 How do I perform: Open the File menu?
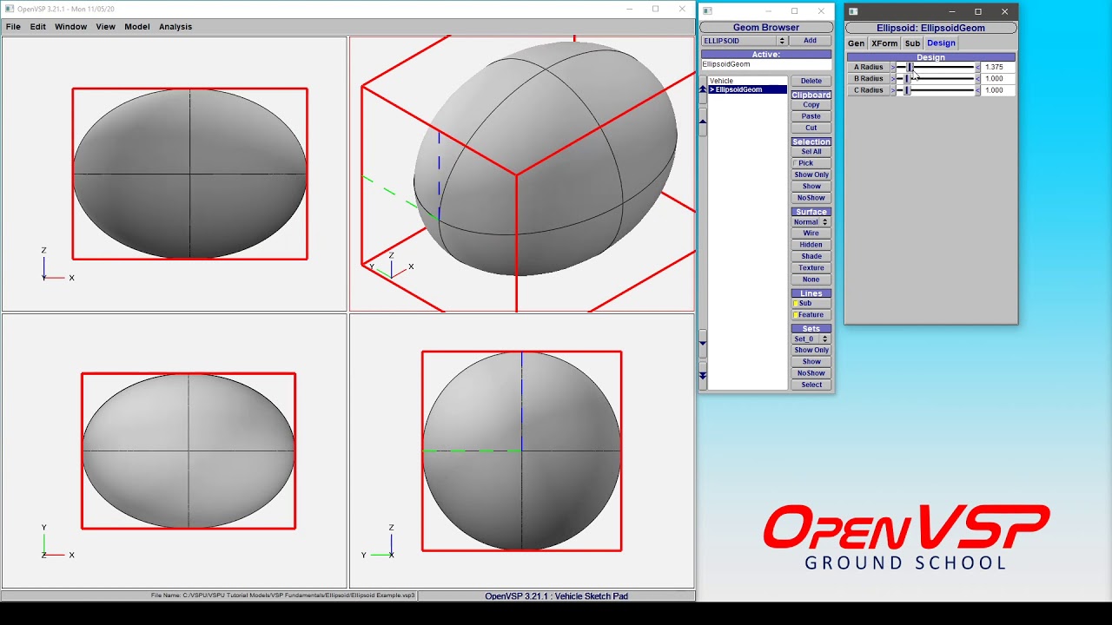pos(13,27)
